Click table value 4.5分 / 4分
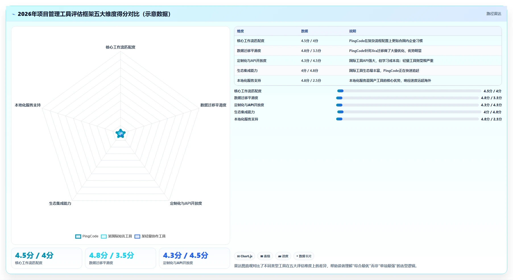The image size is (513, 280). (309, 41)
